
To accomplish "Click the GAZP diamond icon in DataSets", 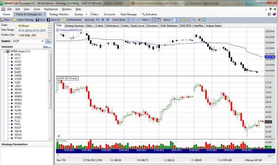I will 12,72.
